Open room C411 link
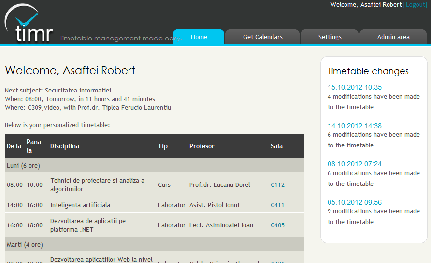Image resolution: width=431 pixels, height=263 pixels. pyautogui.click(x=277, y=205)
